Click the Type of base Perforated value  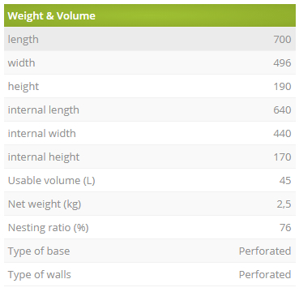(x=265, y=251)
